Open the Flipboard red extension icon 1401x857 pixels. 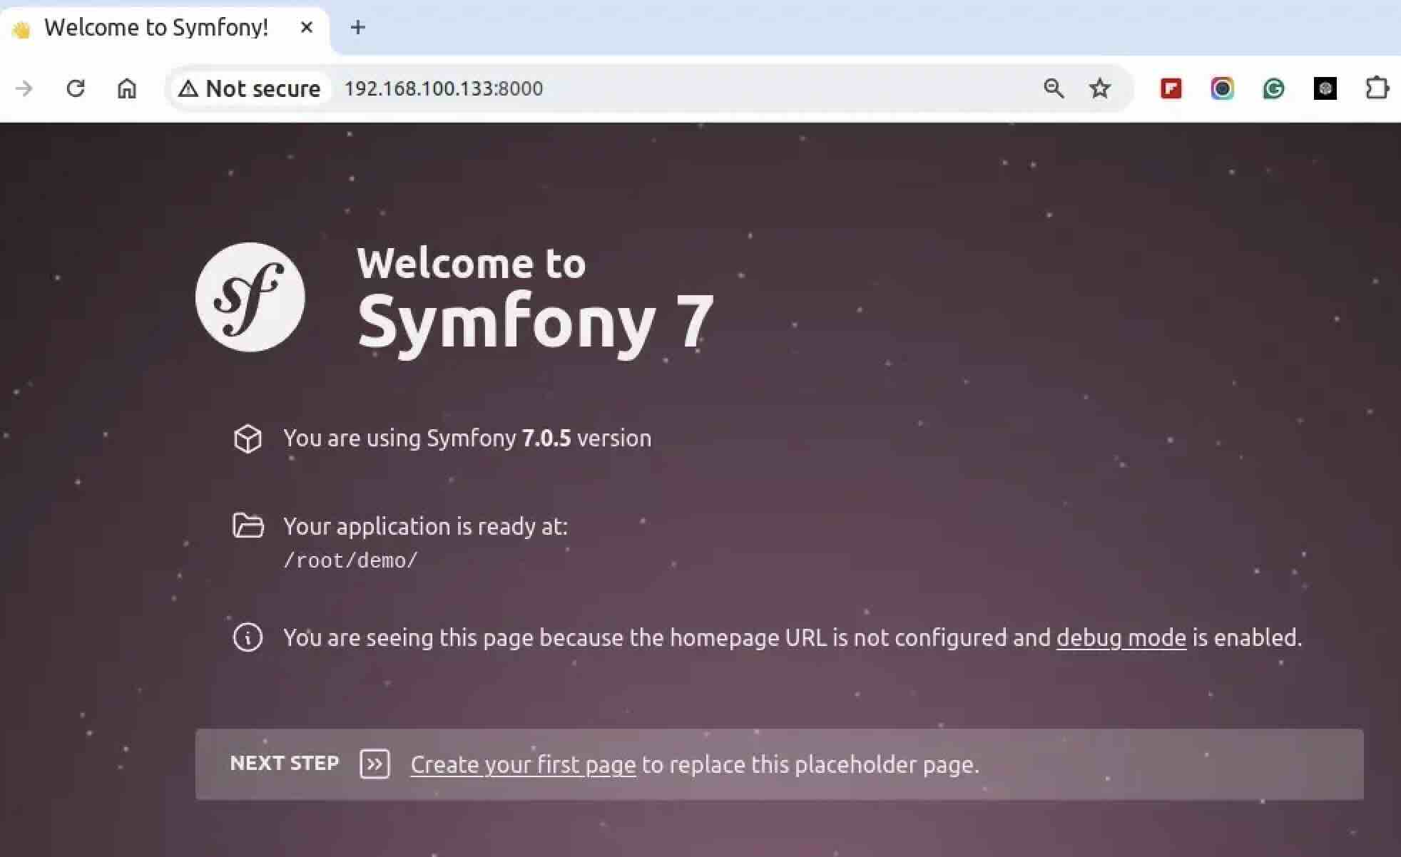point(1171,88)
